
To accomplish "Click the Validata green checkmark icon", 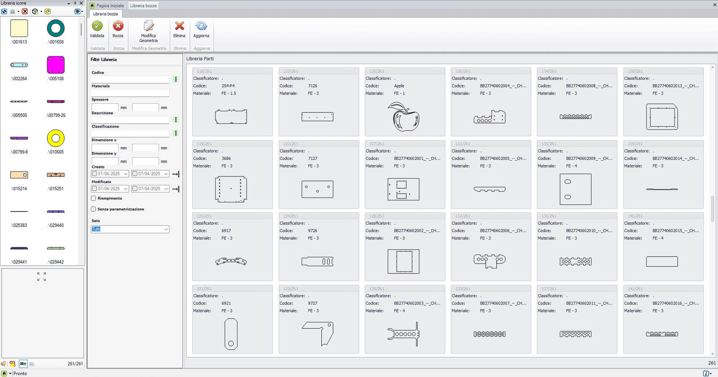I will 97,26.
